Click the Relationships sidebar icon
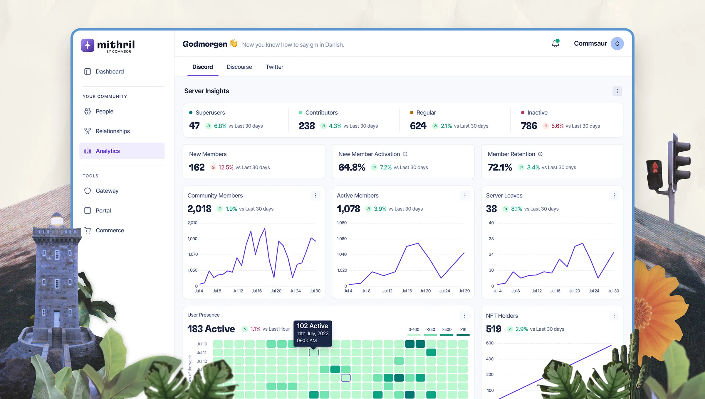The image size is (705, 399). click(x=88, y=131)
